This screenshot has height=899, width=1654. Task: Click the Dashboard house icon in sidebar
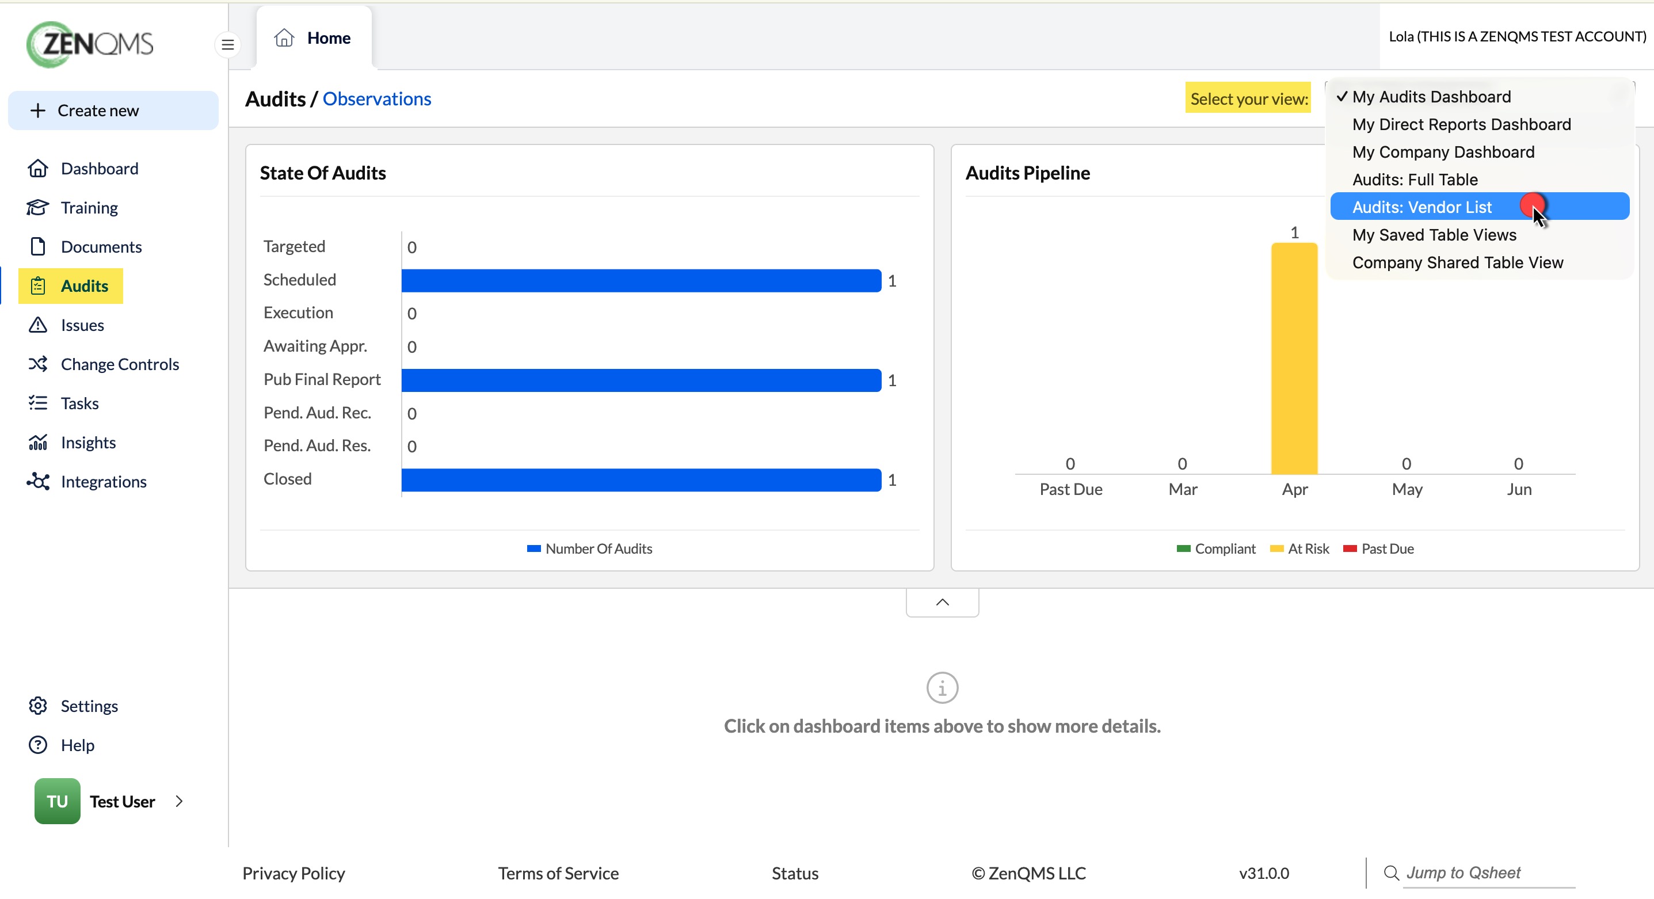tap(38, 168)
